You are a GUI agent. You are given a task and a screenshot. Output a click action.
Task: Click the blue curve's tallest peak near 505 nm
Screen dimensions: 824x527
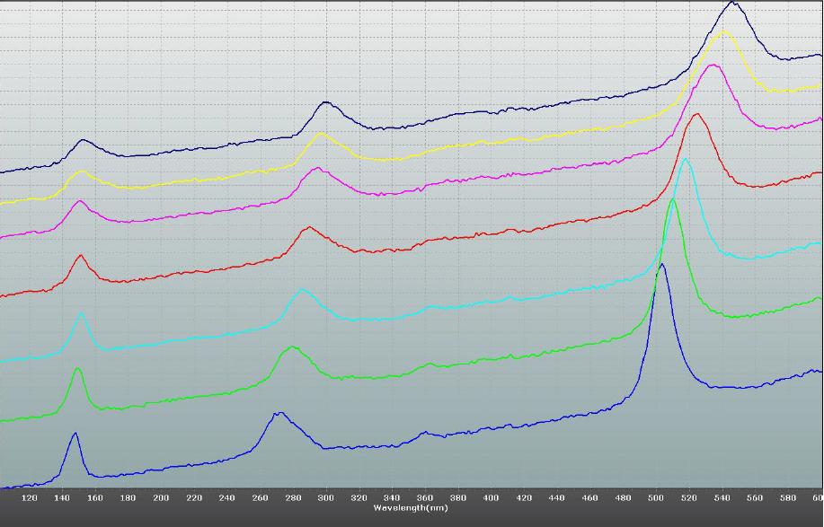(662, 265)
